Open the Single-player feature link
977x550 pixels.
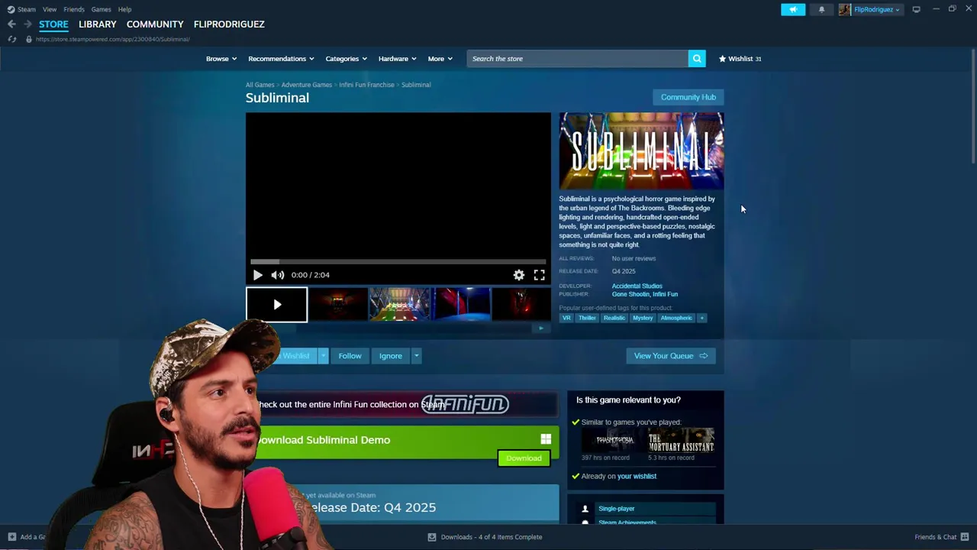click(x=617, y=509)
